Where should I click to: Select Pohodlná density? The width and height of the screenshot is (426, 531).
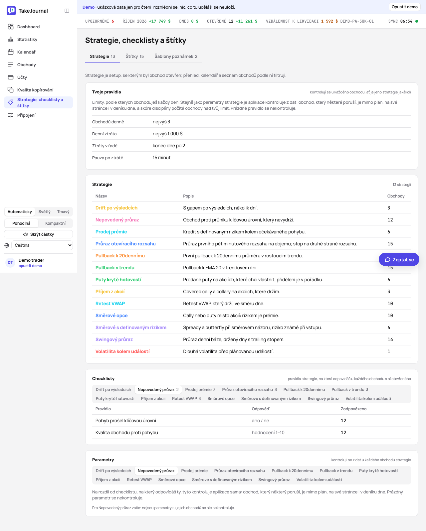click(21, 223)
